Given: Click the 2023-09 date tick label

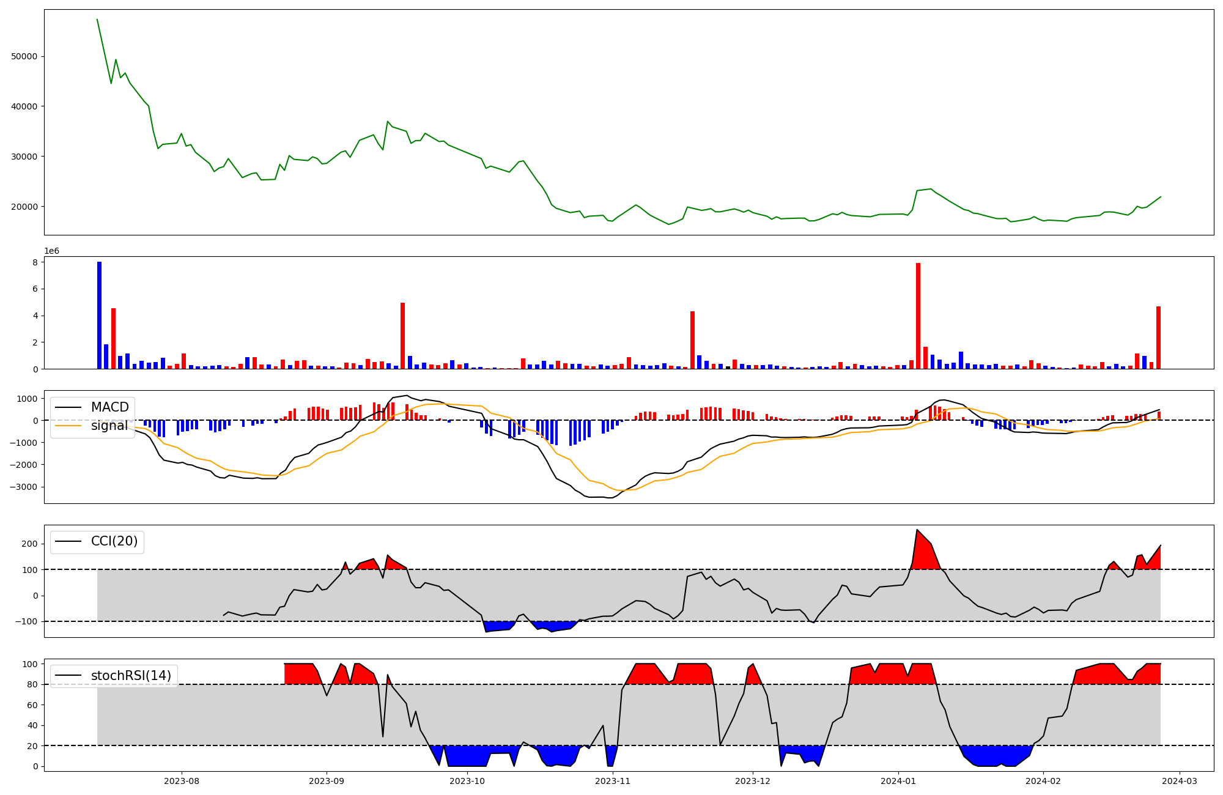Looking at the screenshot, I should coord(327,781).
